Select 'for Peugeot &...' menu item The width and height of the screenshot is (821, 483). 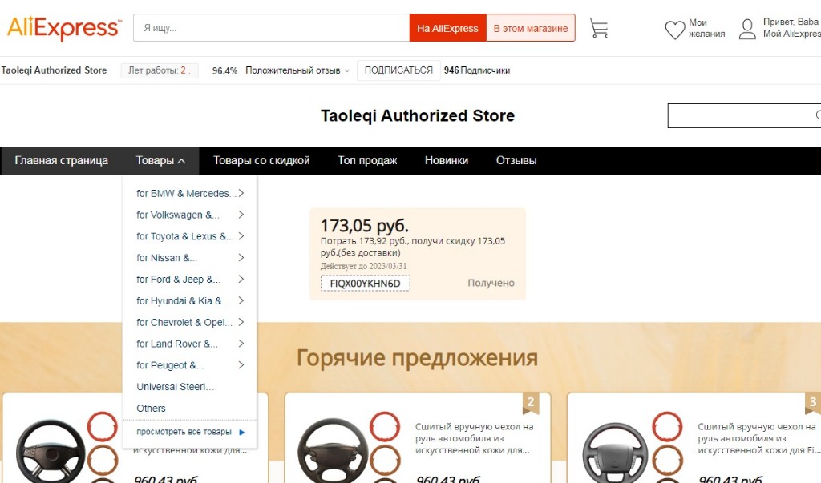(170, 365)
